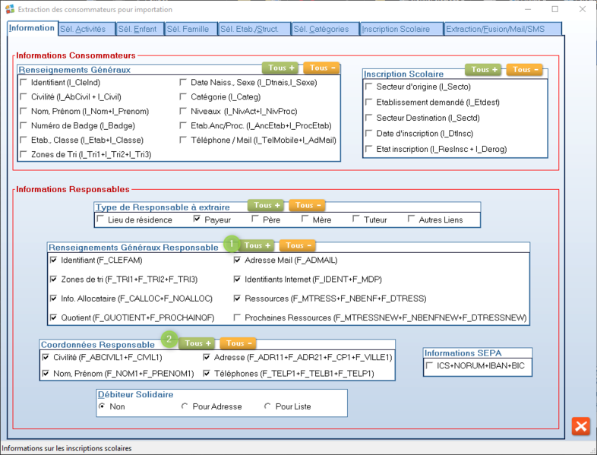597x455 pixels.
Task: Uncheck the Payeur responsable checkbox
Action: click(x=197, y=220)
